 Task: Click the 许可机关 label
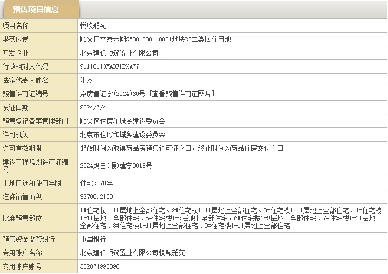point(16,135)
